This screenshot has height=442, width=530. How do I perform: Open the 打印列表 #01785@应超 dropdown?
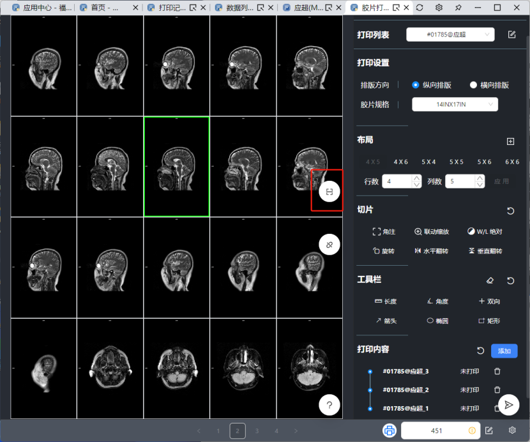tap(450, 34)
